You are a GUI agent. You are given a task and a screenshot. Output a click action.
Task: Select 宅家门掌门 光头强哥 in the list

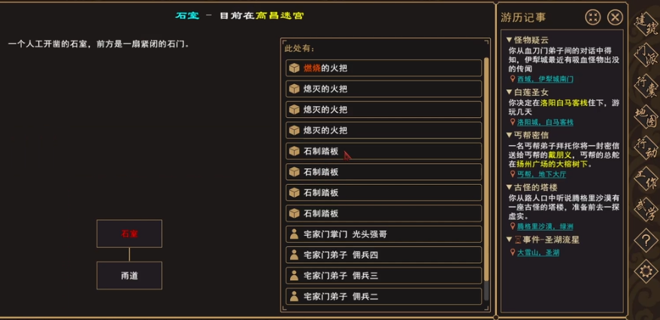pos(384,234)
